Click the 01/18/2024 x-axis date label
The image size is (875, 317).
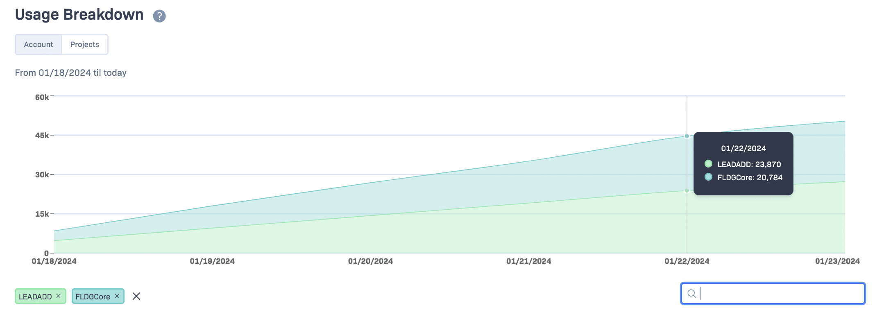(54, 261)
